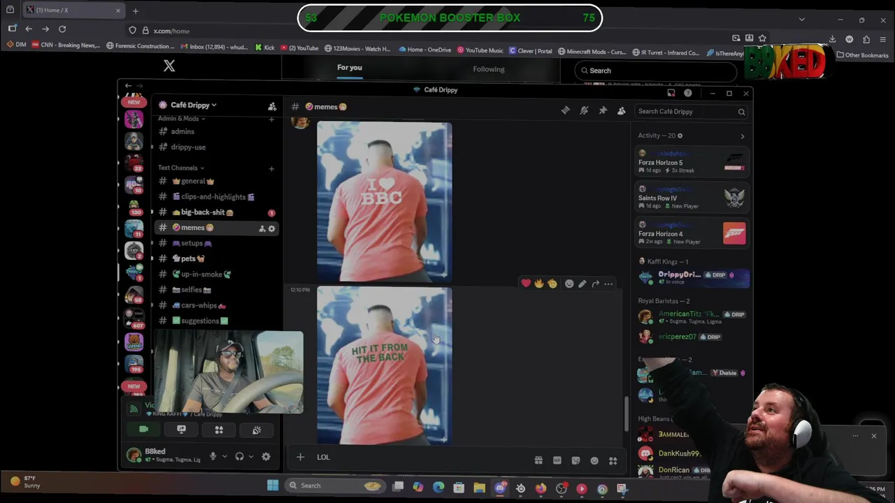Switch to Following tab on X

point(489,69)
